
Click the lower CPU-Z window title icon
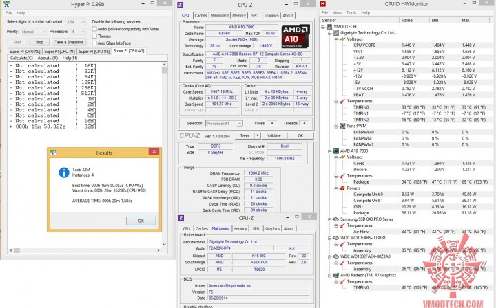(181, 218)
